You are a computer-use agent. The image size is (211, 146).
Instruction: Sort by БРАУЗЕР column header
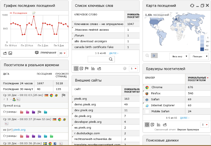click(x=150, y=78)
